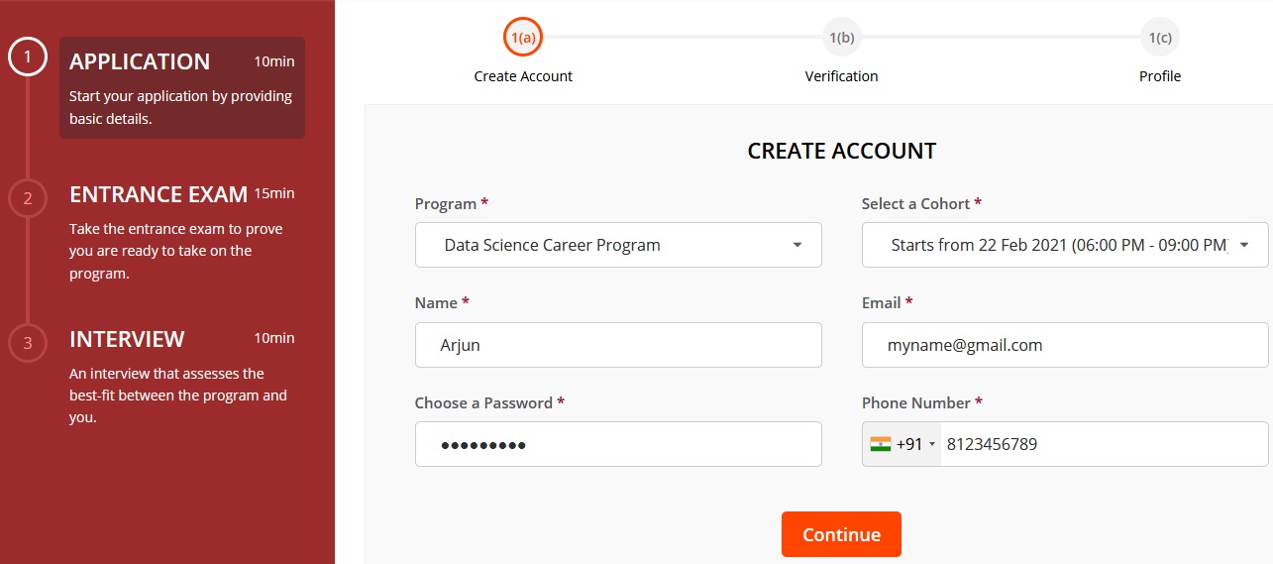Select the 1(c) Profile step circle
This screenshot has width=1273, height=564.
(x=1160, y=38)
